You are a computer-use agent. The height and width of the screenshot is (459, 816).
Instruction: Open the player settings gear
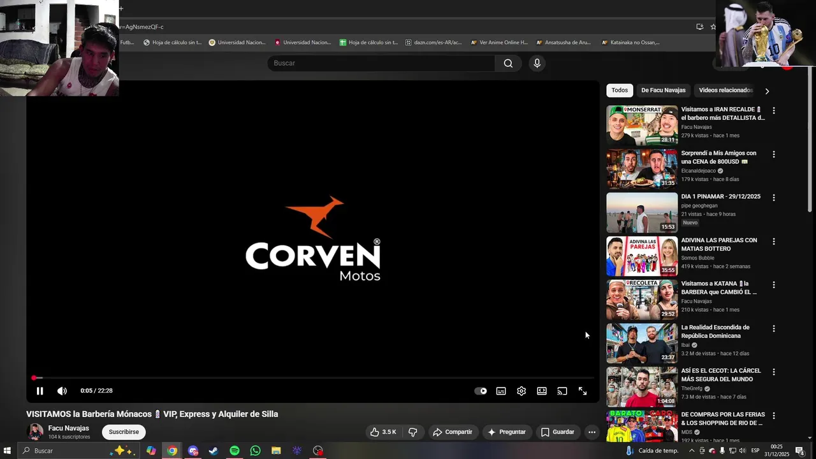pos(521,391)
